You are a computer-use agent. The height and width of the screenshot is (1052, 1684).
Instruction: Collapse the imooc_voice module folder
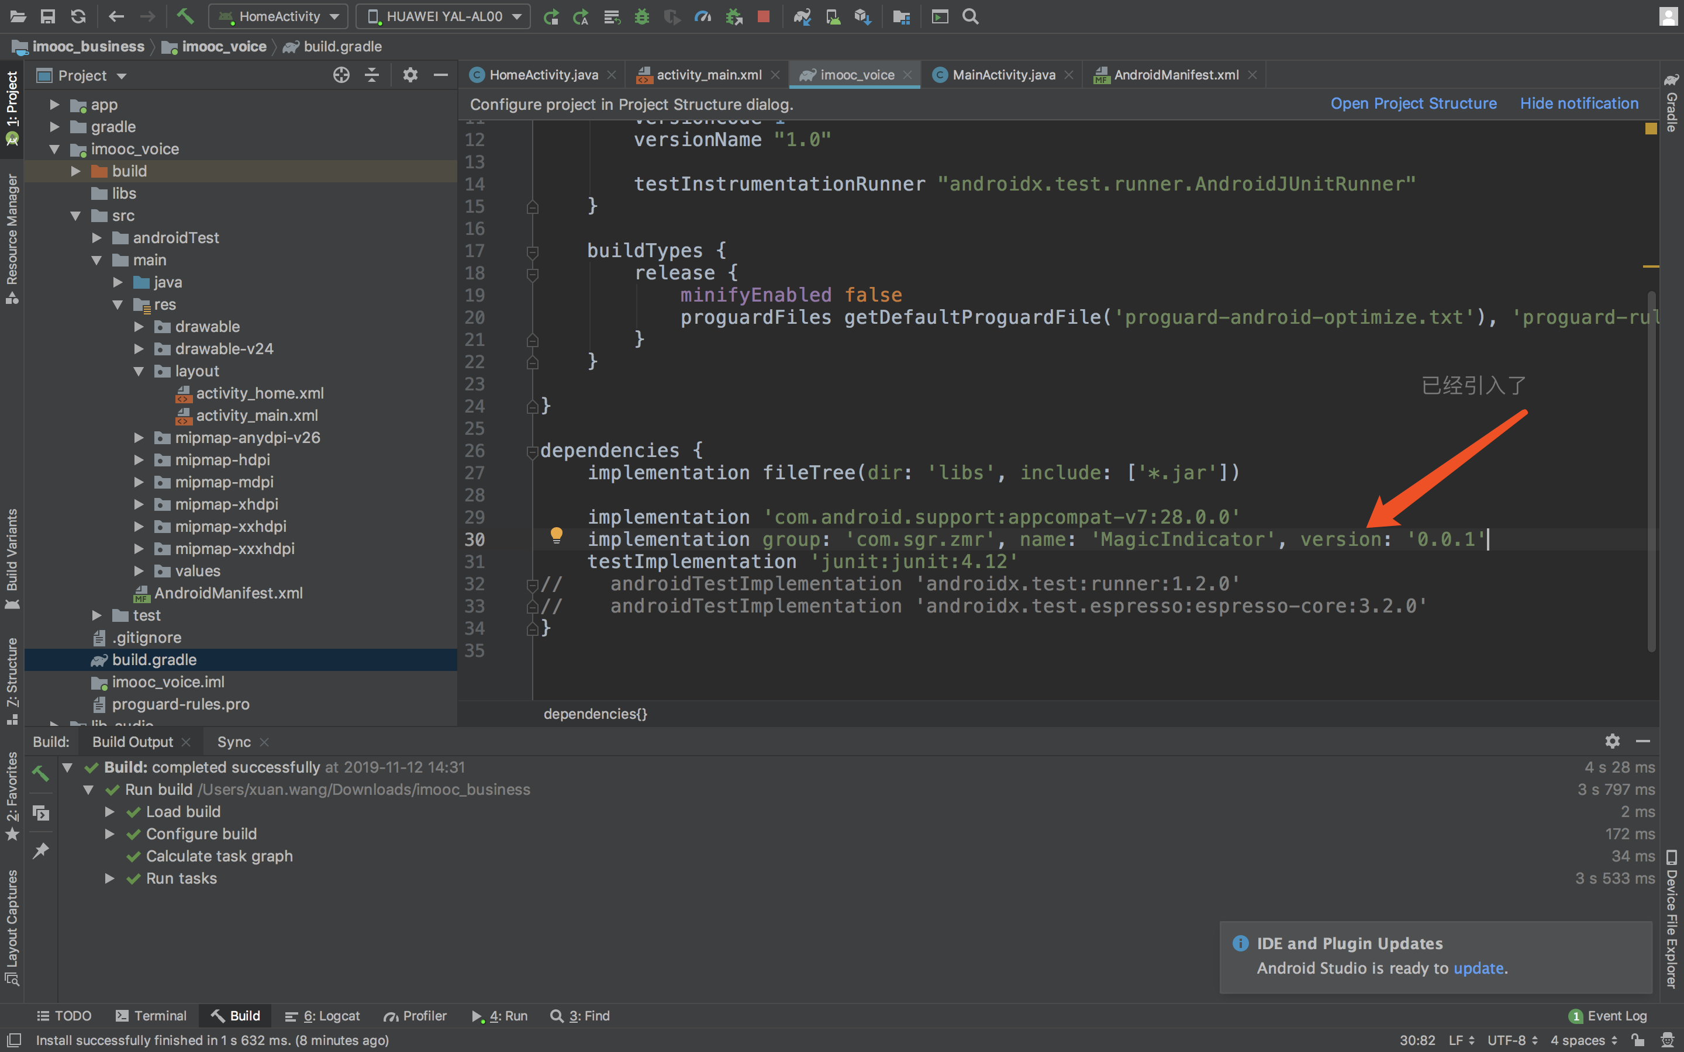click(x=54, y=149)
